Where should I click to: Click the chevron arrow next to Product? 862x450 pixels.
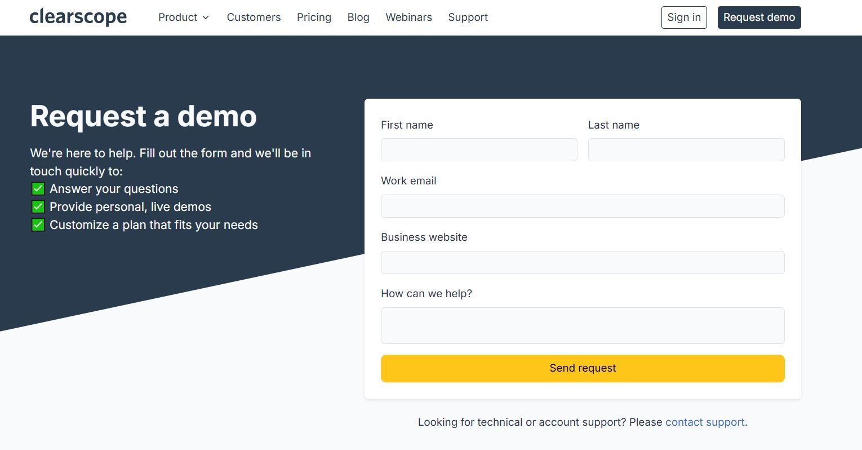(x=206, y=18)
